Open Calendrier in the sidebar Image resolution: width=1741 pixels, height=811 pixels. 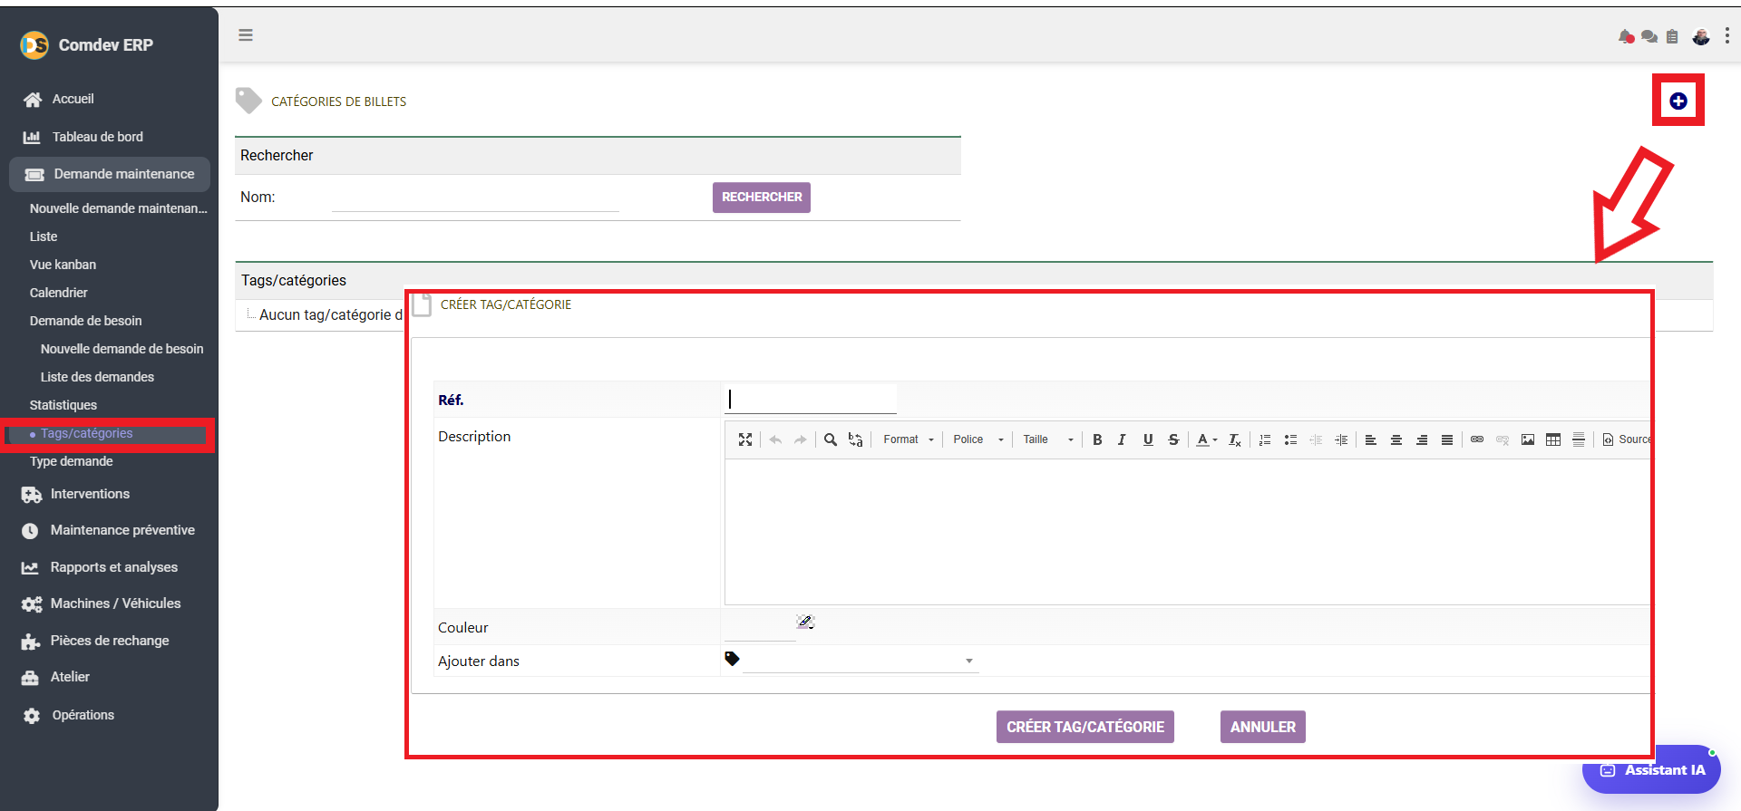tap(58, 293)
